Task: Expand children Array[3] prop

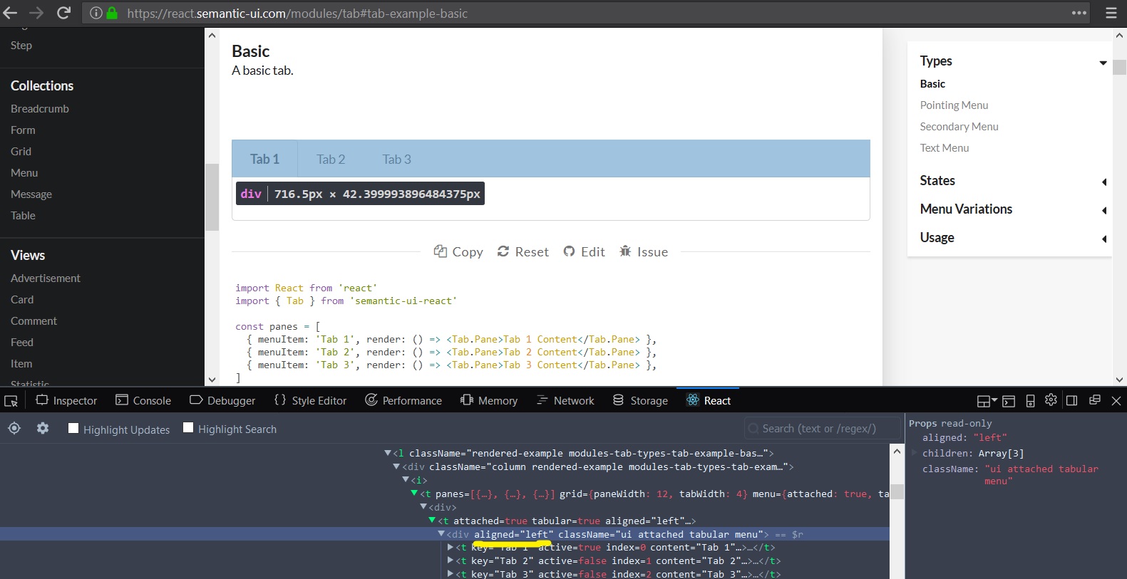Action: [x=915, y=453]
